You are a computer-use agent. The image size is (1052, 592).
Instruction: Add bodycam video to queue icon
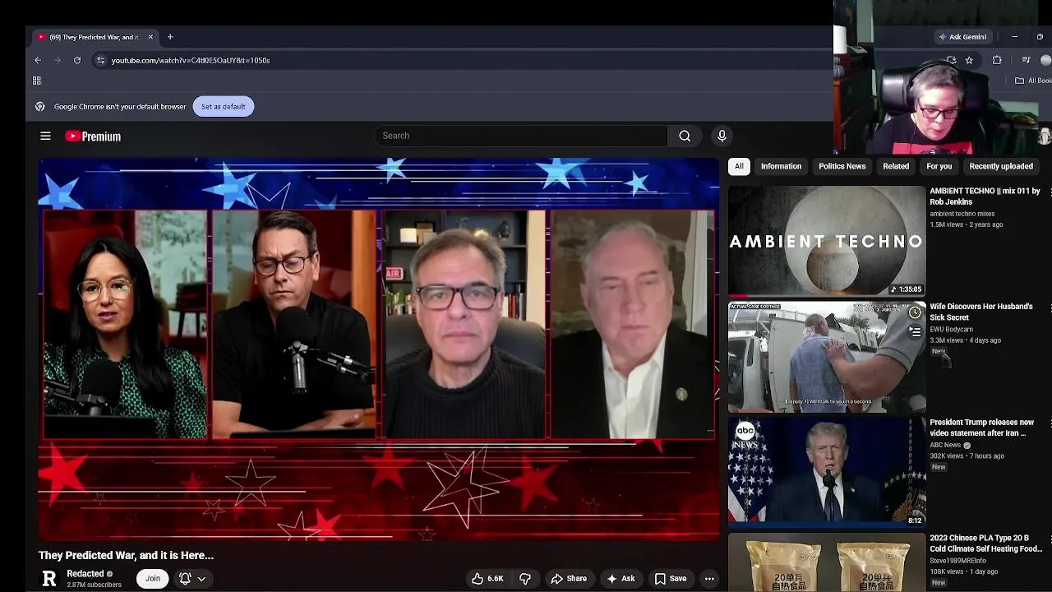pyautogui.click(x=915, y=332)
